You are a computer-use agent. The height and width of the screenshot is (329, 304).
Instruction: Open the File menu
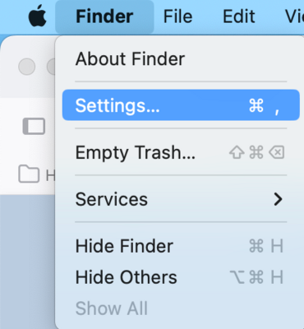point(177,16)
